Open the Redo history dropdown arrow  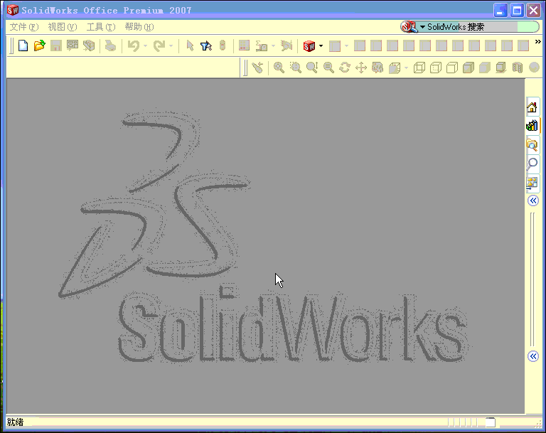click(x=171, y=46)
